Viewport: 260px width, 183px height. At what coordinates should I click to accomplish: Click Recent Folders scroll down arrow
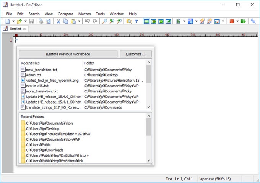[149, 160]
